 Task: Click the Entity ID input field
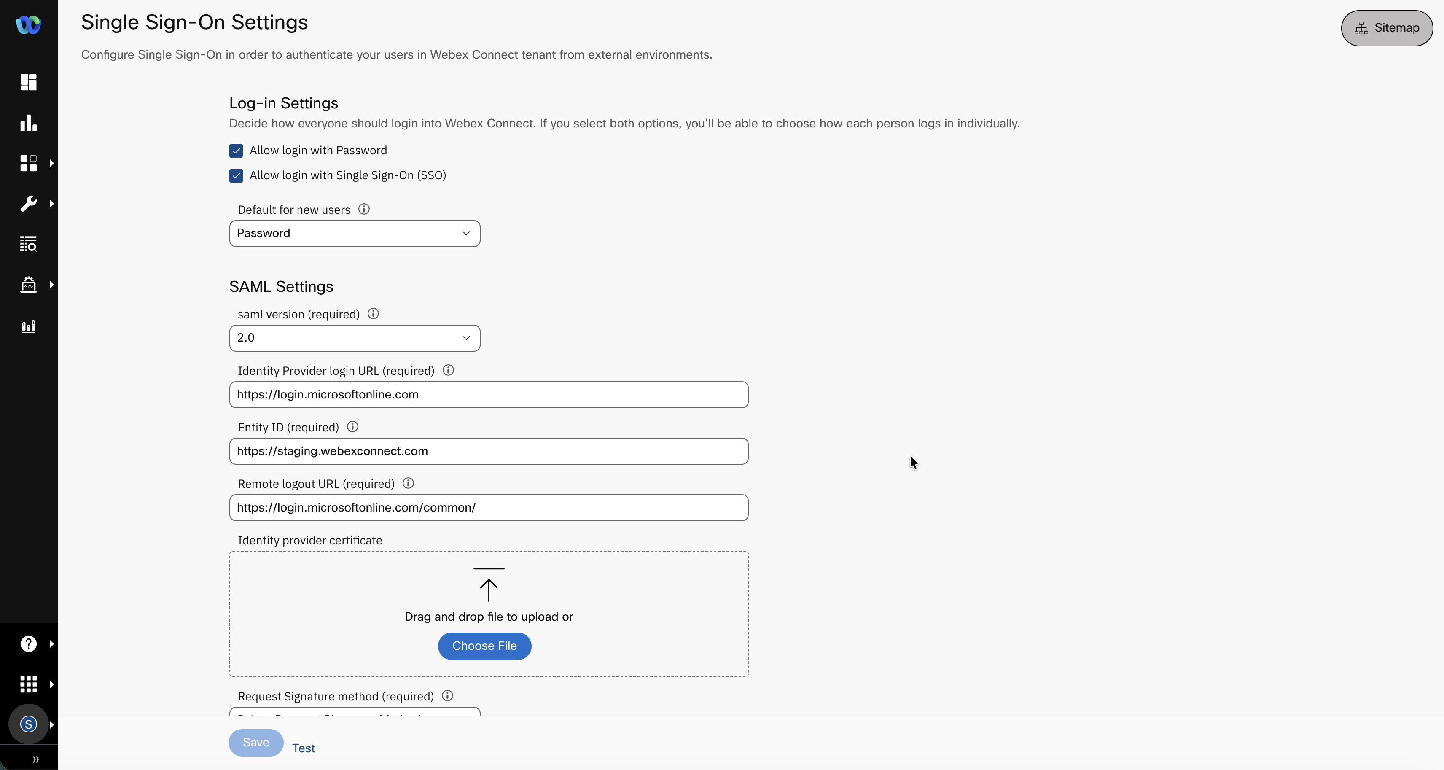pyautogui.click(x=489, y=452)
